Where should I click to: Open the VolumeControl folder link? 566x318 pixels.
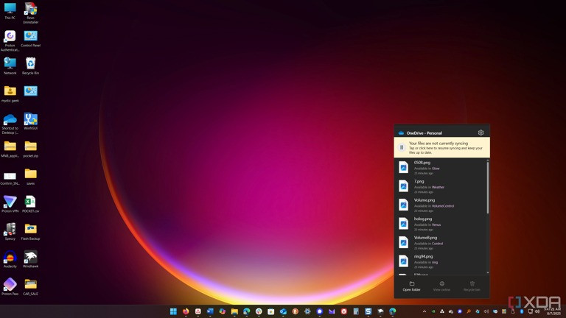443,206
